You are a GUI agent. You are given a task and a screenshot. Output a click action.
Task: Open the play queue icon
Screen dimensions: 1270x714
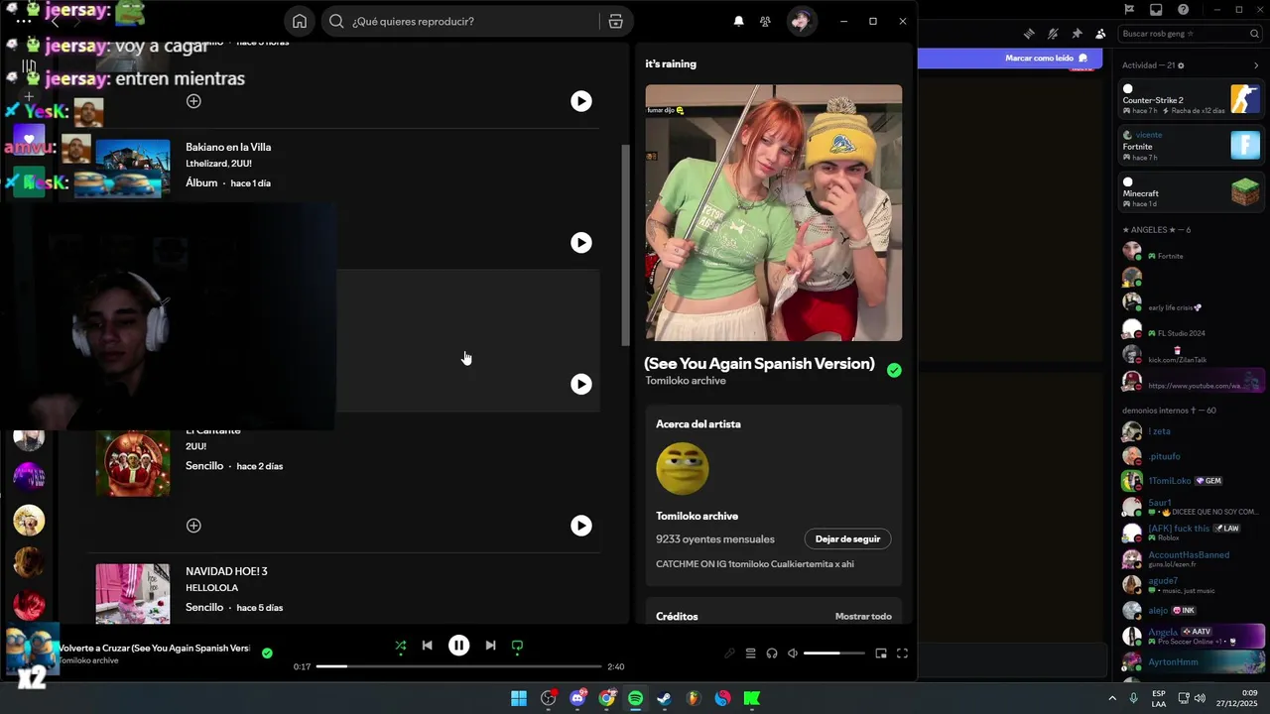(751, 654)
